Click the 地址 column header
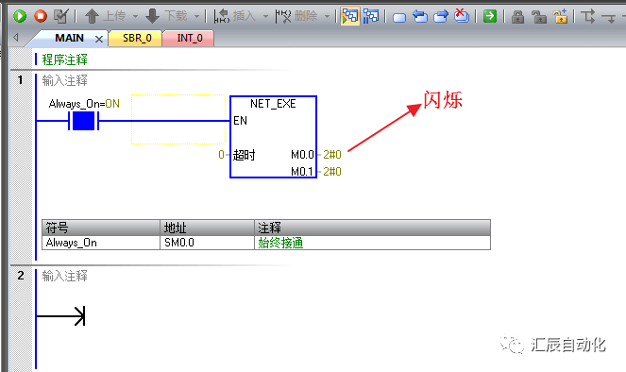The width and height of the screenshot is (626, 372). click(207, 228)
